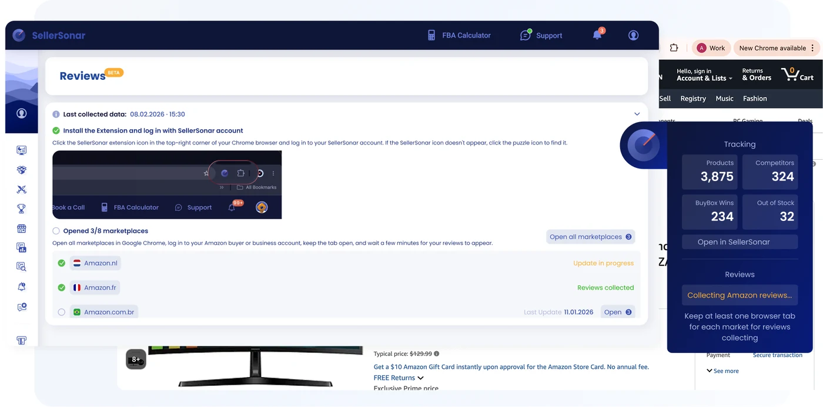This screenshot has width=823, height=407.
Task: Open Music in Amazon nav bar
Action: [x=724, y=99]
